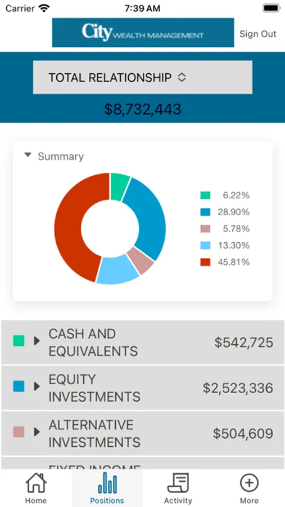Click the green Cash and Equivalents swatch

click(19, 341)
